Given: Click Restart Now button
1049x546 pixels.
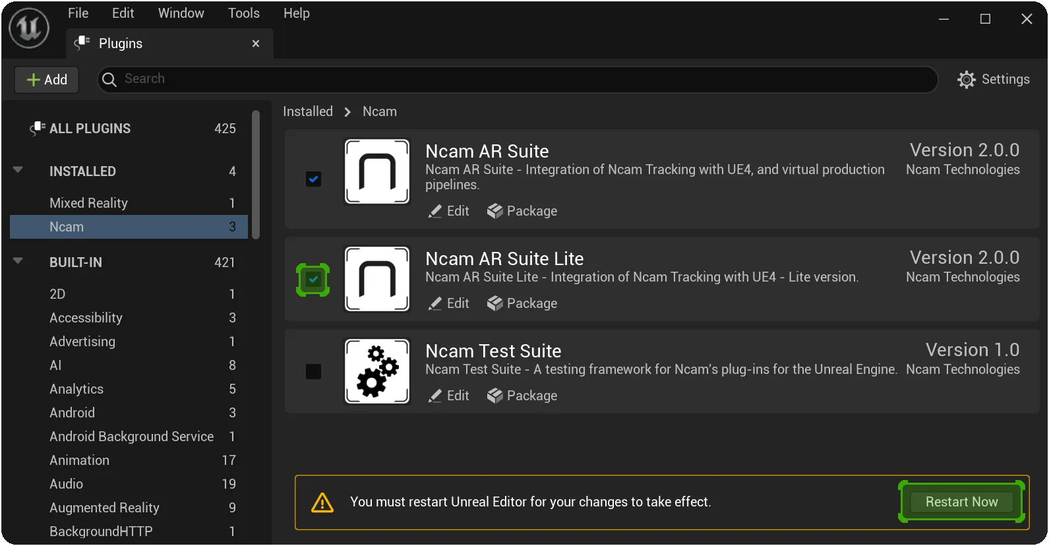Looking at the screenshot, I should [x=961, y=502].
